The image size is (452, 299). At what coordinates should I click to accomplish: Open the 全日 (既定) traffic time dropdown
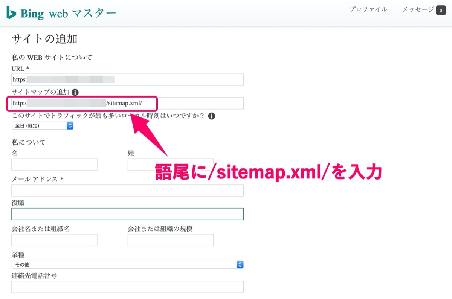43,126
